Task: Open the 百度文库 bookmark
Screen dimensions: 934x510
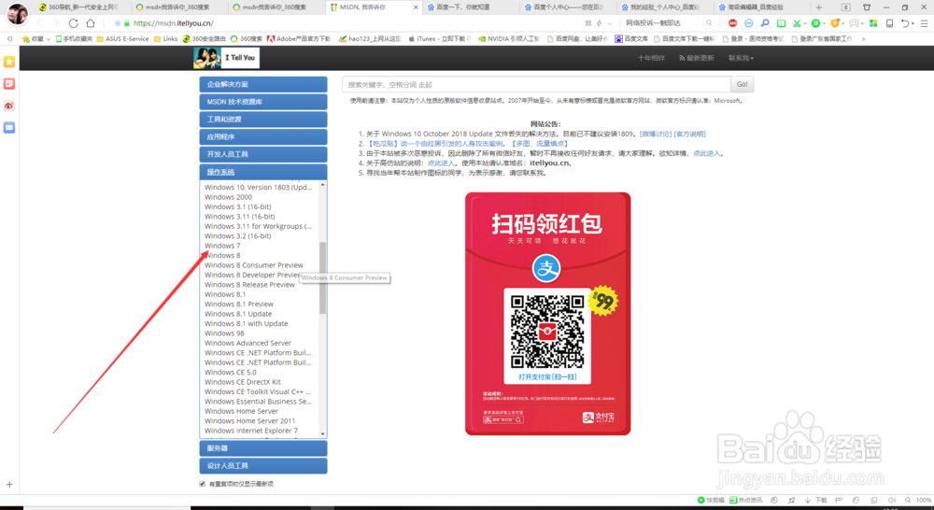Action: (x=631, y=38)
